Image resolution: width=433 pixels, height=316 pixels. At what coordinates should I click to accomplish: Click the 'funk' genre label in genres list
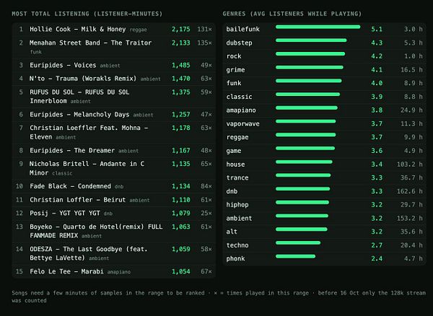click(x=234, y=83)
